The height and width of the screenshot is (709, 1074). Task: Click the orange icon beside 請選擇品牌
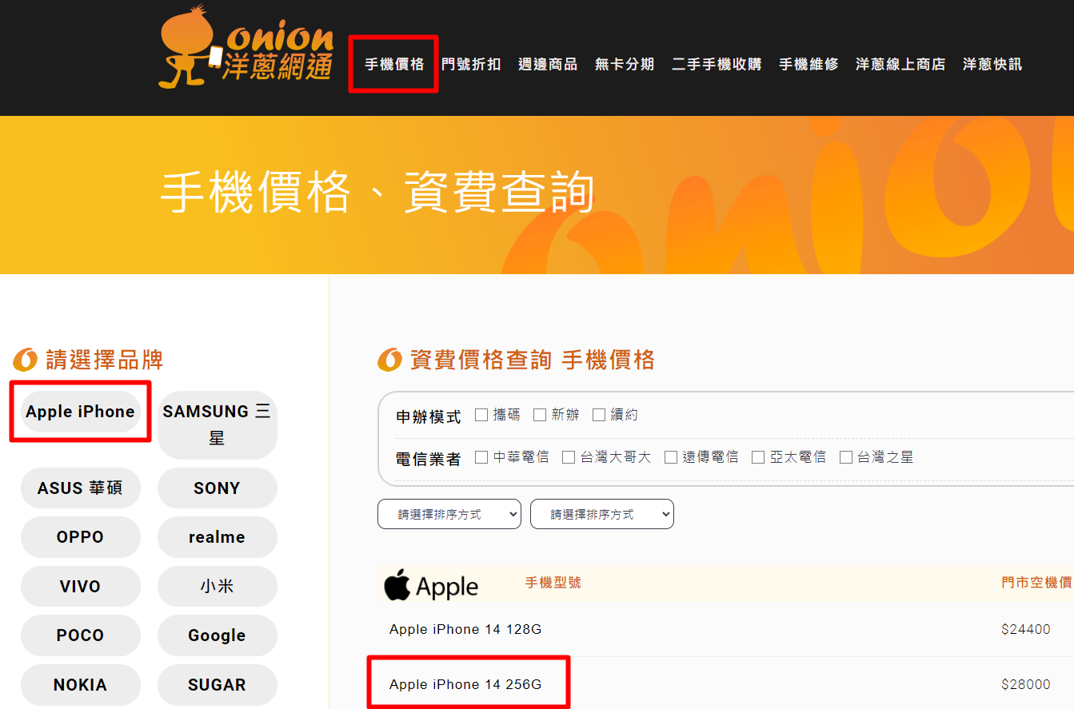coord(26,360)
